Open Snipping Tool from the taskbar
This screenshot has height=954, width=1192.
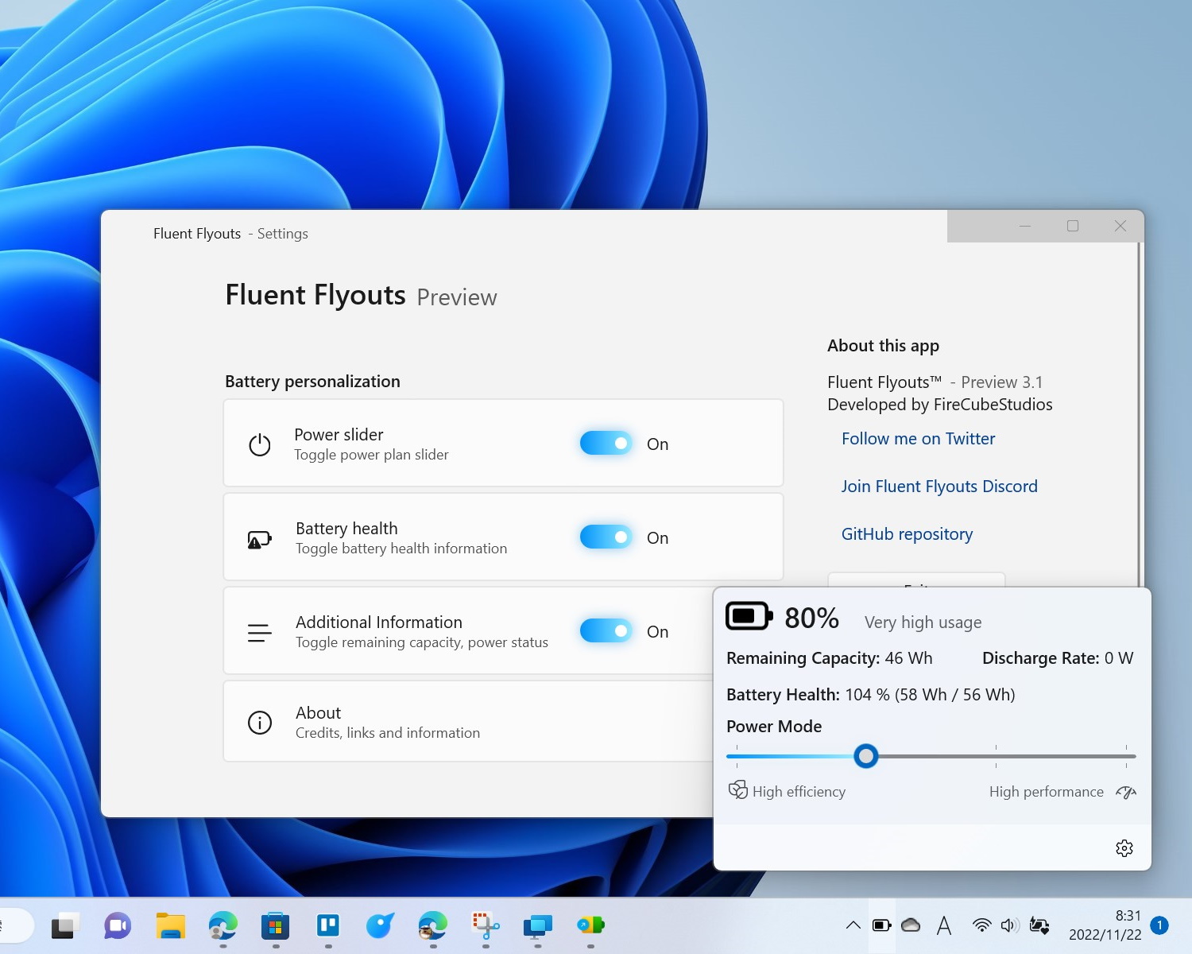[x=486, y=925]
